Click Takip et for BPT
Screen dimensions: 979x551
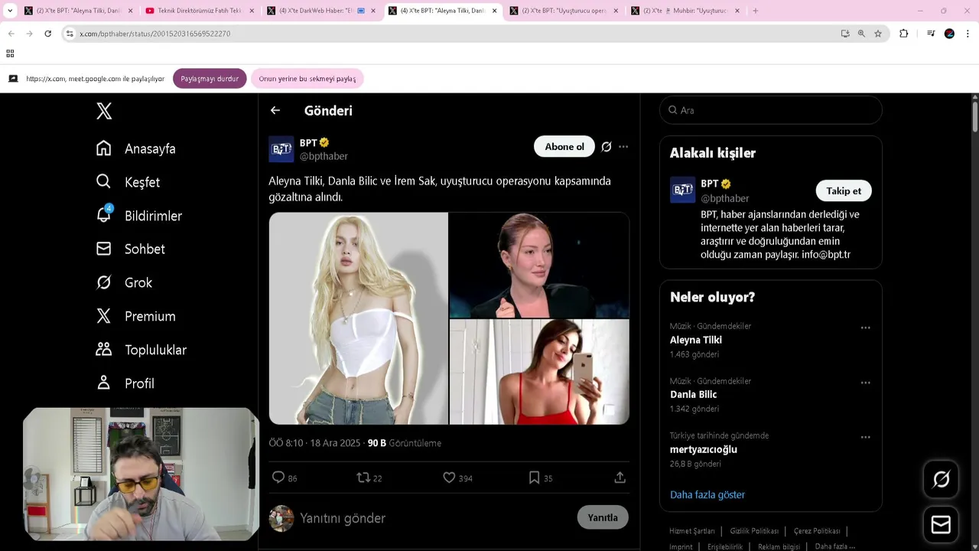tap(844, 191)
